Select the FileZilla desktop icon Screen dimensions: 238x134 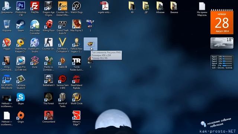click(35, 6)
